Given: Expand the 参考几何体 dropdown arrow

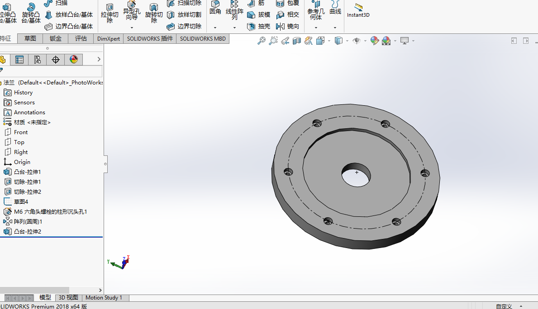Looking at the screenshot, I should coord(316,28).
